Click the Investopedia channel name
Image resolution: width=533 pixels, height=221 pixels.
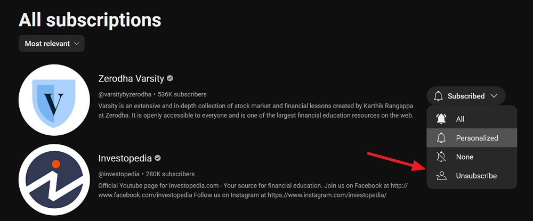pyautogui.click(x=125, y=158)
